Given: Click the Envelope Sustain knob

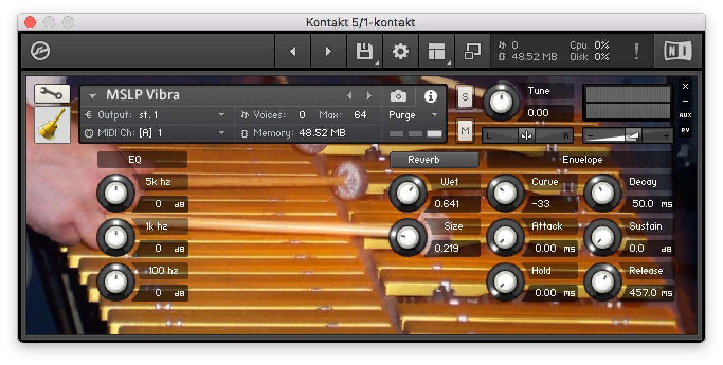Looking at the screenshot, I should tap(602, 238).
